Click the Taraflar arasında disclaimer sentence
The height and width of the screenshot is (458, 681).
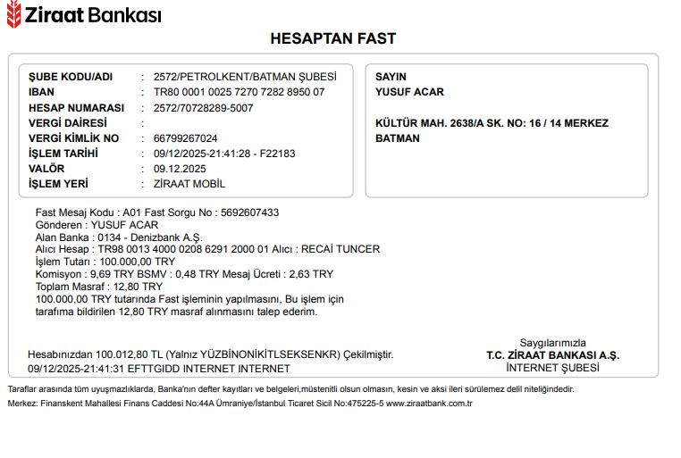pos(291,389)
